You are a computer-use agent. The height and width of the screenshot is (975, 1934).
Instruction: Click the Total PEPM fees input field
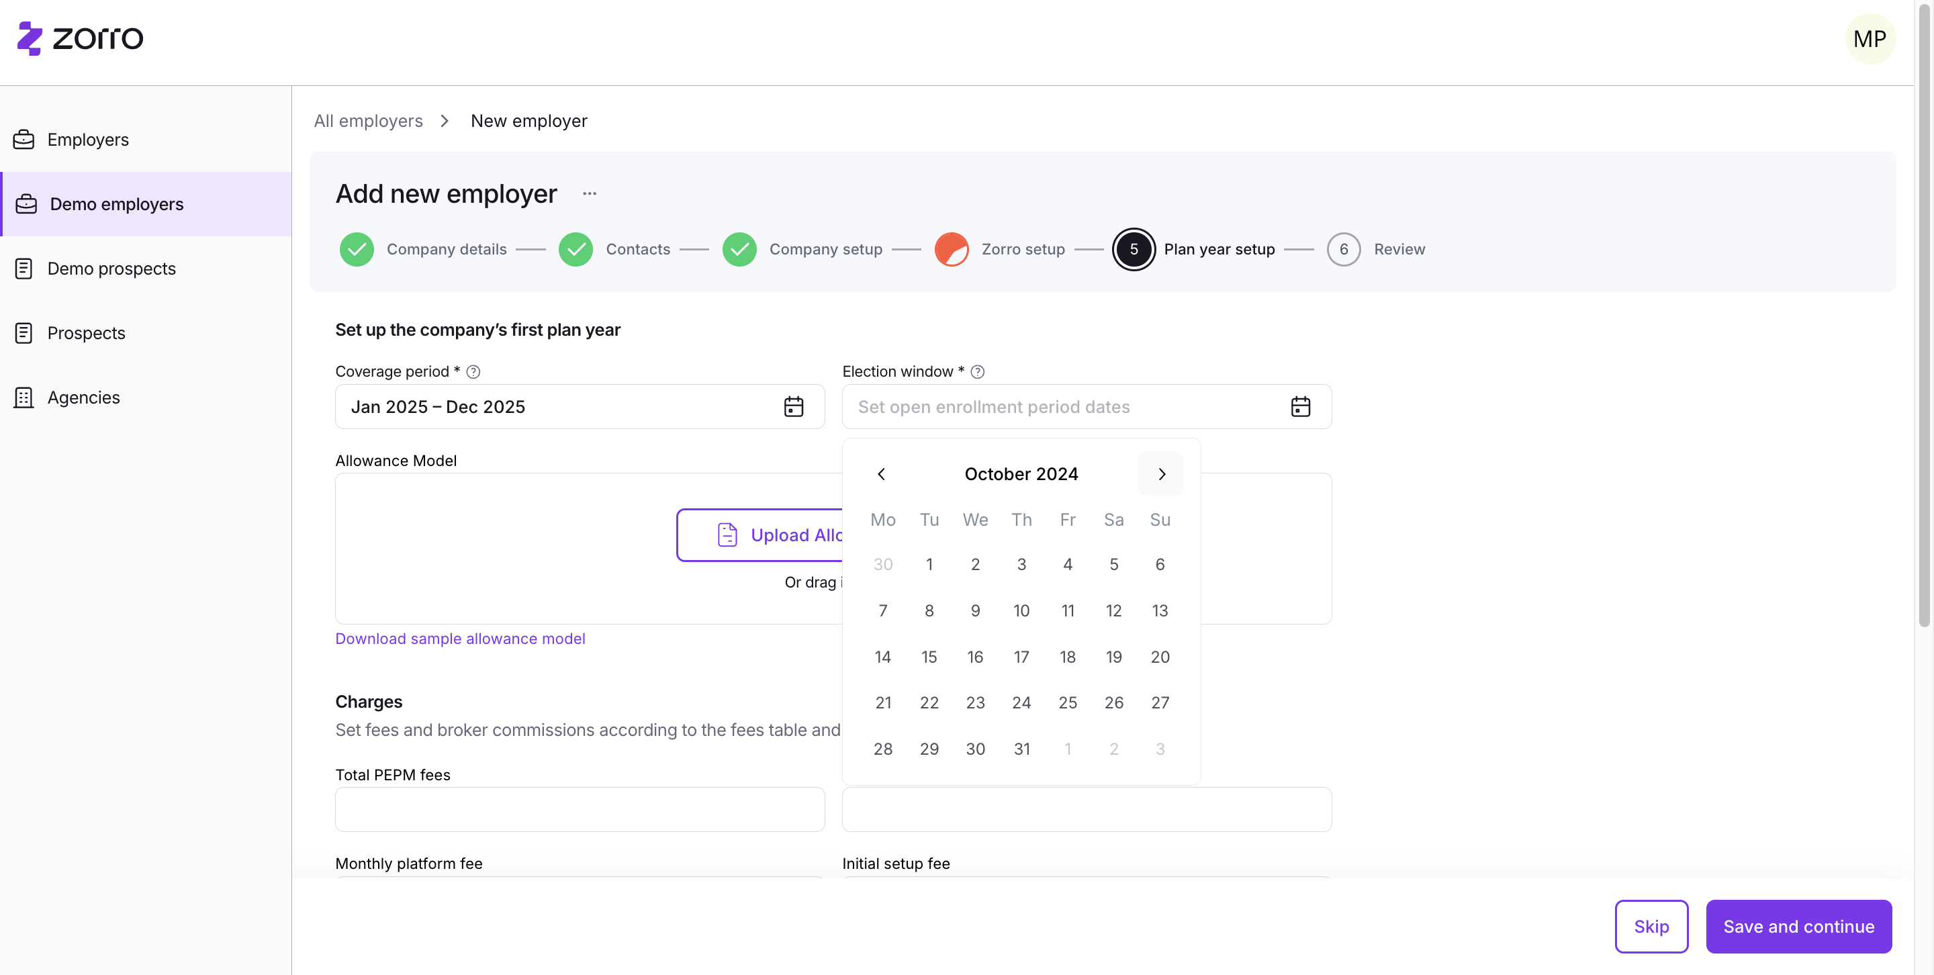coord(580,809)
